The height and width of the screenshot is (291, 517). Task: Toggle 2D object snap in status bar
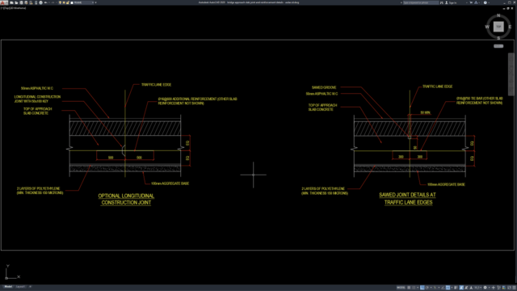448,288
